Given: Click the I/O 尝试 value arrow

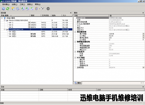Looking at the screenshot, I should coord(144,40).
